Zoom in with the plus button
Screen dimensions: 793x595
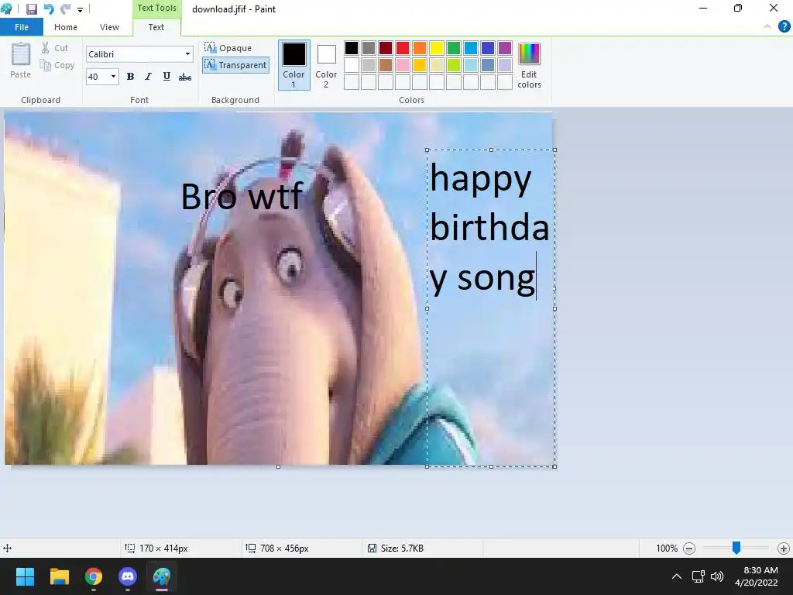coord(784,549)
